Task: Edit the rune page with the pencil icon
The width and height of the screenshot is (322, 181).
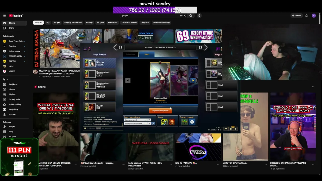Action: coord(153,124)
